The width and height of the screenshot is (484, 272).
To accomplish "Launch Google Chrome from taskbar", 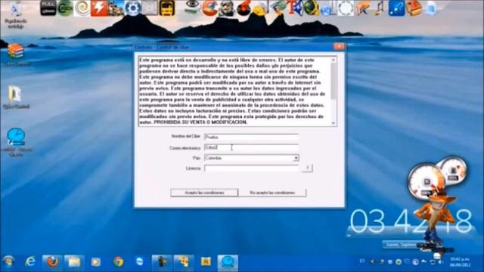I will point(118,262).
